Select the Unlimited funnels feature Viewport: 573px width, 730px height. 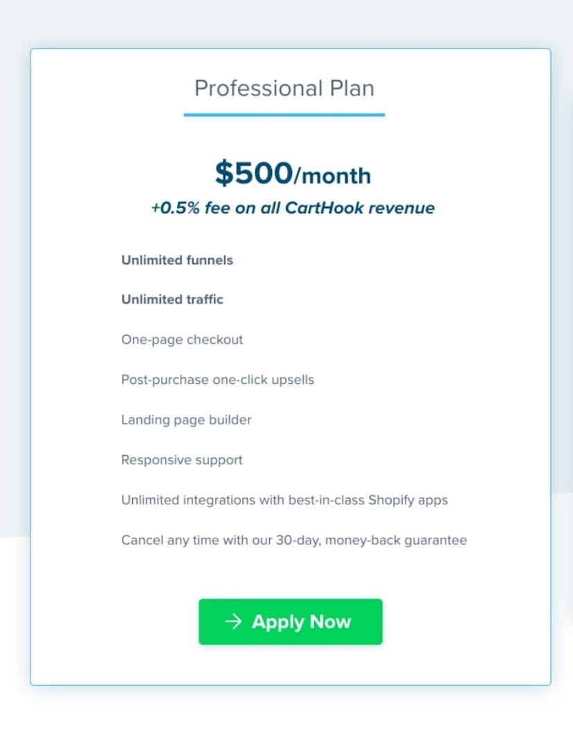tap(177, 260)
